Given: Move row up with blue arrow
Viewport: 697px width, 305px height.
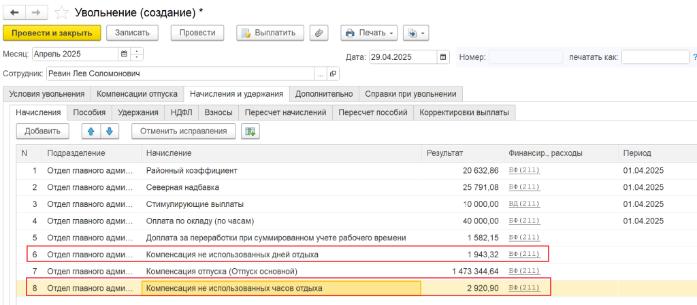Looking at the screenshot, I should [x=91, y=131].
